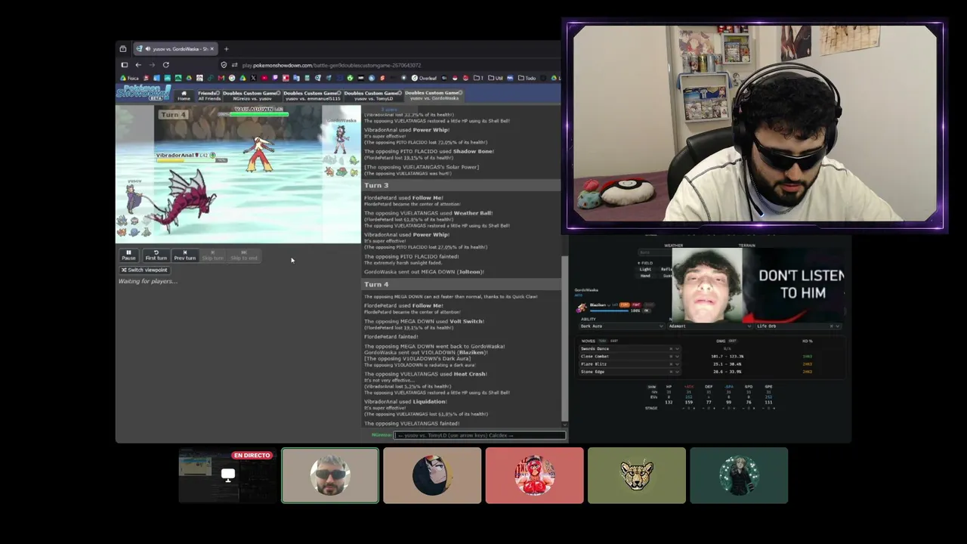Open a new browser tab
This screenshot has height=544, width=967.
pos(226,49)
